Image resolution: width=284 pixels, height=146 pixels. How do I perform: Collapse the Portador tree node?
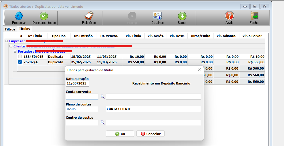15,51
